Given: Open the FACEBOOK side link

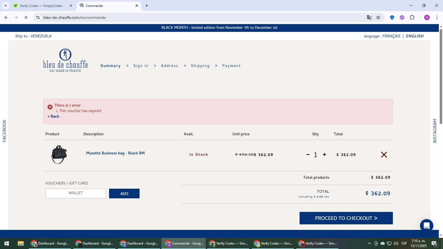Looking at the screenshot, I should [4, 131].
